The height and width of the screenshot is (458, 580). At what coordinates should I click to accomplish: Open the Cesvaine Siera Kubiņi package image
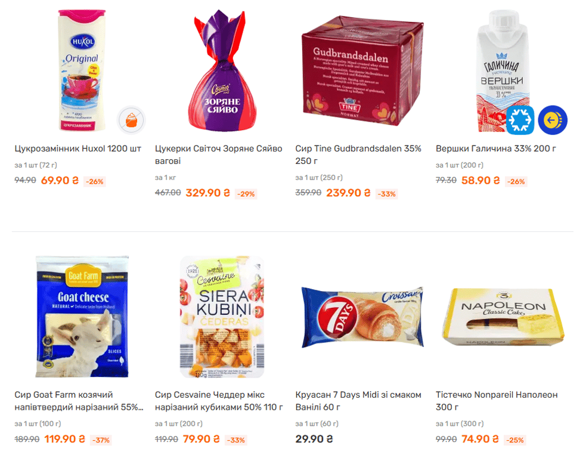click(x=222, y=317)
